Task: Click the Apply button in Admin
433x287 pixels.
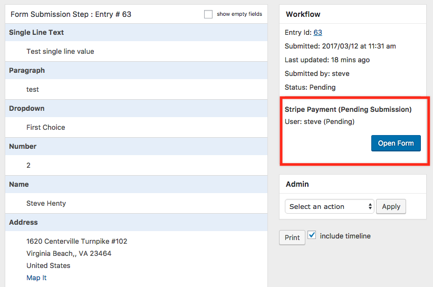Action: coord(391,207)
